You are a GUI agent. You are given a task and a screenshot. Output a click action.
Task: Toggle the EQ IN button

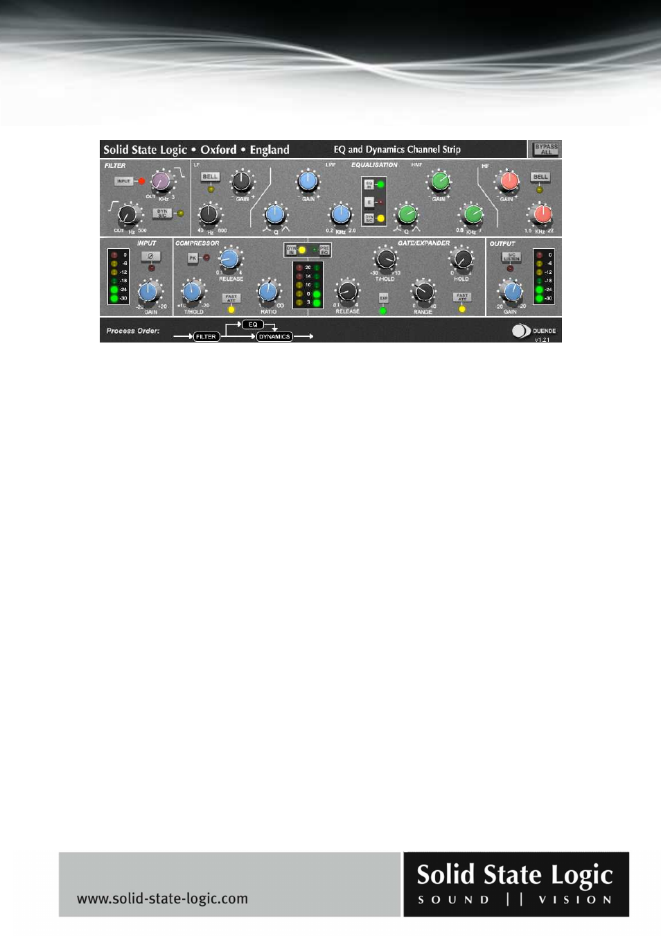click(x=369, y=184)
